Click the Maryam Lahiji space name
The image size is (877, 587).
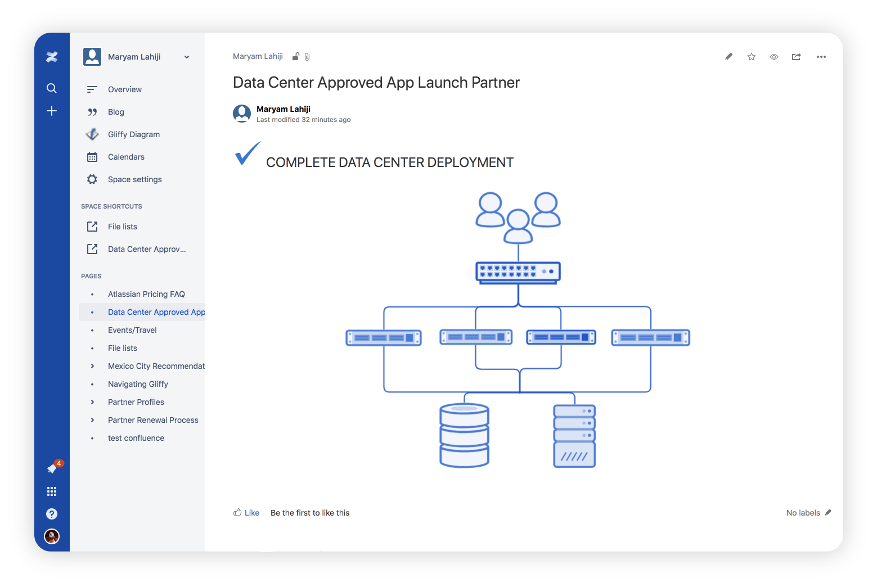point(134,57)
